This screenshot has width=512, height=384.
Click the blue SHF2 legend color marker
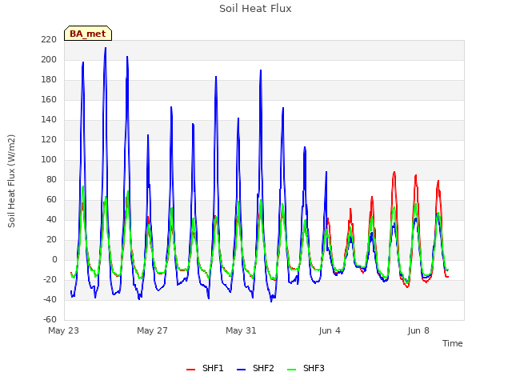coord(241,370)
